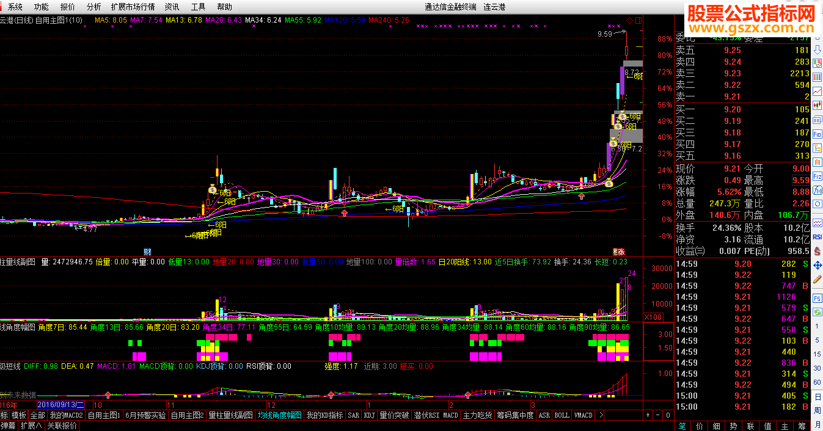Select the 周 weekly period
This screenshot has height=431, width=823.
coord(818,410)
